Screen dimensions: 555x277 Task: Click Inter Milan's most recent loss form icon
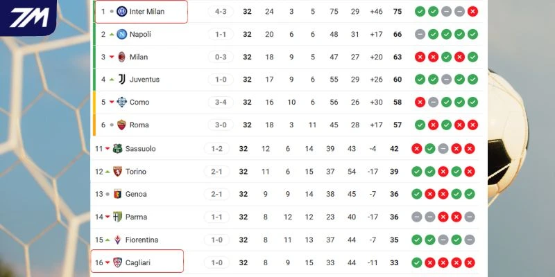(x=472, y=12)
